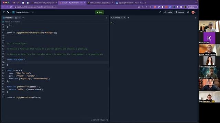The height and width of the screenshot is (123, 220).
Task: Reload the page in the browser
Action: pyautogui.click(x=11, y=7)
